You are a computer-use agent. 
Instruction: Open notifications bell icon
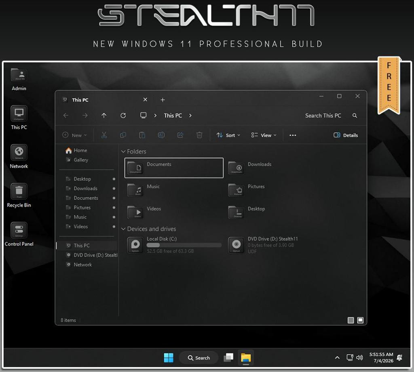click(399, 358)
